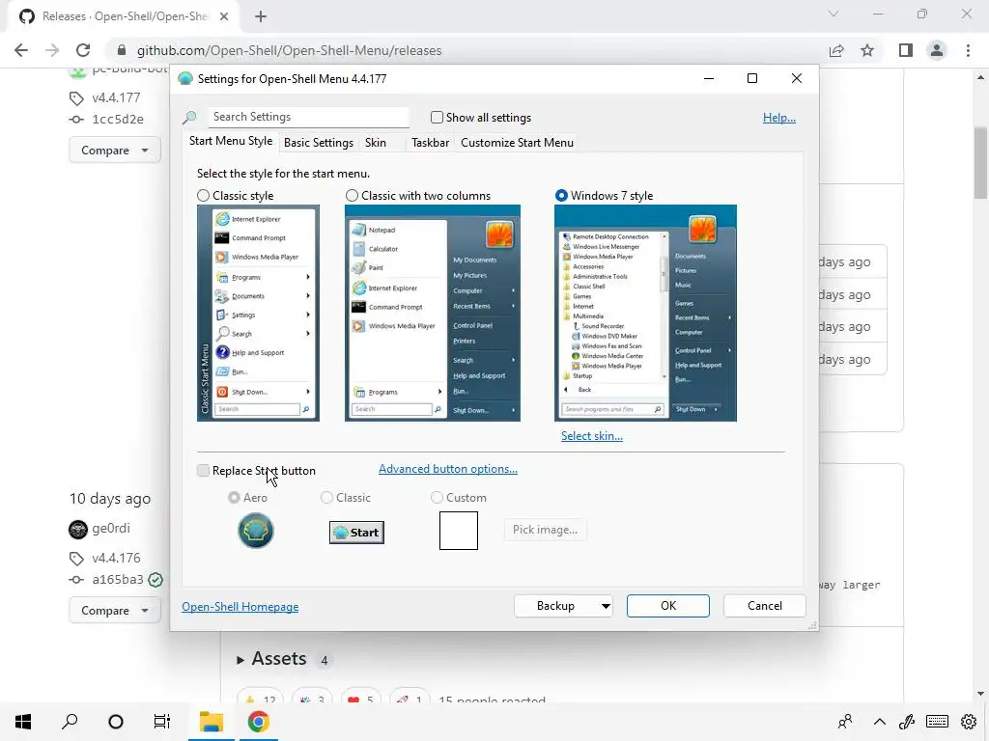Click the two-column classic menu preview thumbnail
The image size is (989, 741).
point(433,314)
